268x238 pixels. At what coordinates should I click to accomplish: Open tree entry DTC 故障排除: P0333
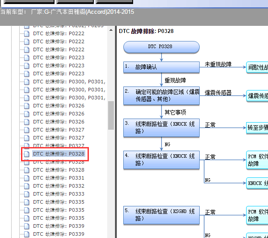tap(59, 194)
